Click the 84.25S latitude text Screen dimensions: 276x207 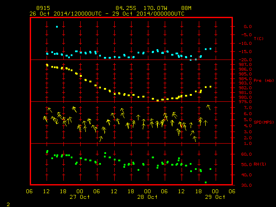pyautogui.click(x=126, y=8)
